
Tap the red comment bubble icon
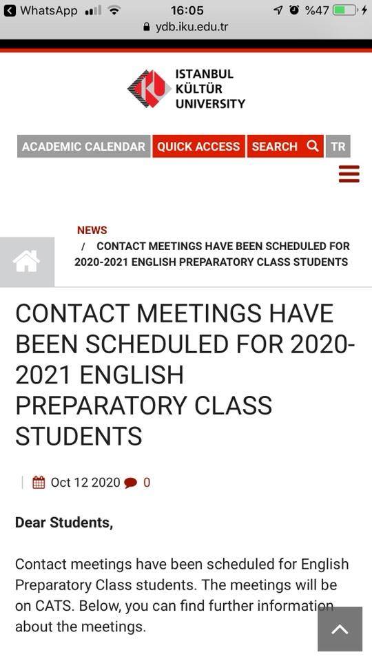click(x=131, y=483)
